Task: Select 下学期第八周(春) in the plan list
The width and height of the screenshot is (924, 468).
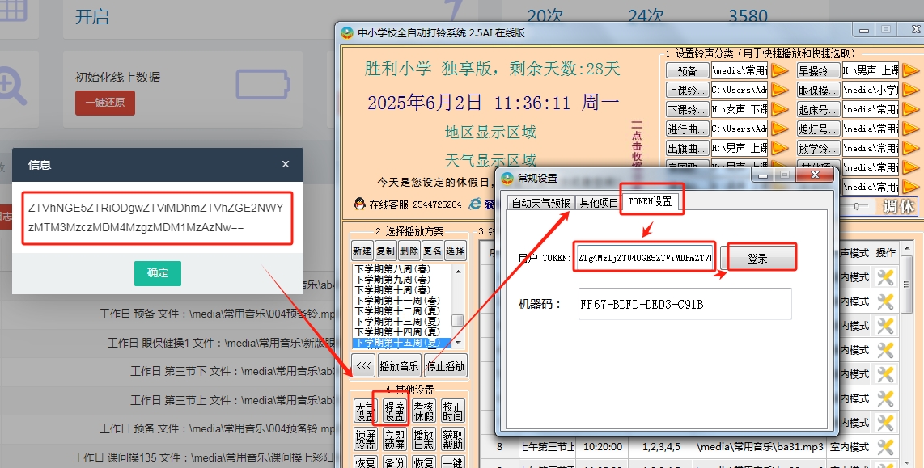Action: tap(401, 269)
